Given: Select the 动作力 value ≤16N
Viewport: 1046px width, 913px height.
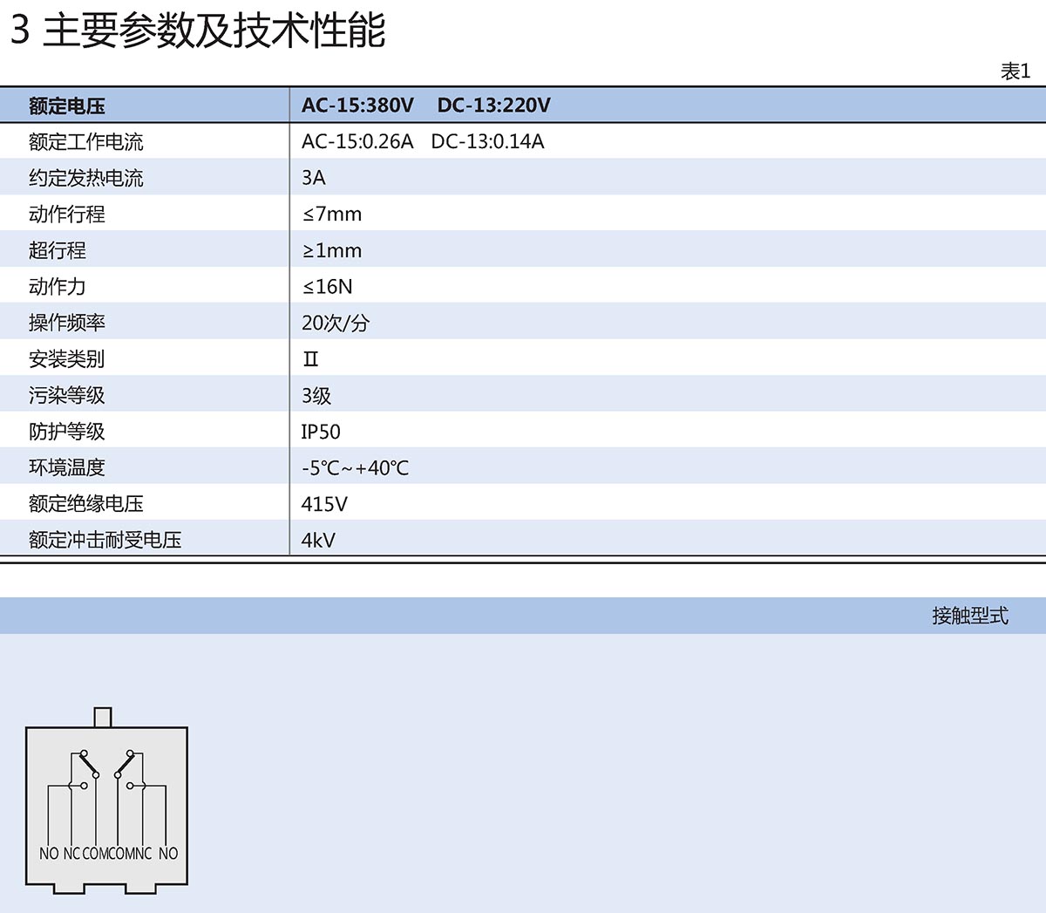Looking at the screenshot, I should tap(327, 287).
